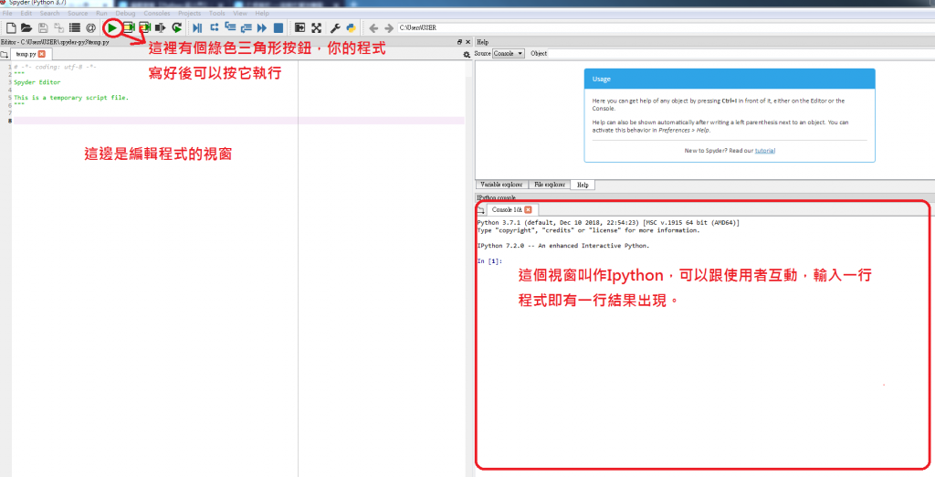Click the highlighted editor line 8
This screenshot has width=935, height=477.
pos(238,121)
